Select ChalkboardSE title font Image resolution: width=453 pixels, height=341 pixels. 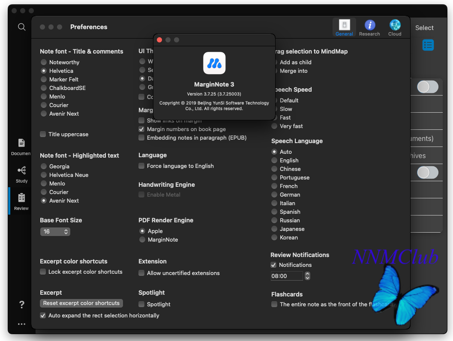44,88
